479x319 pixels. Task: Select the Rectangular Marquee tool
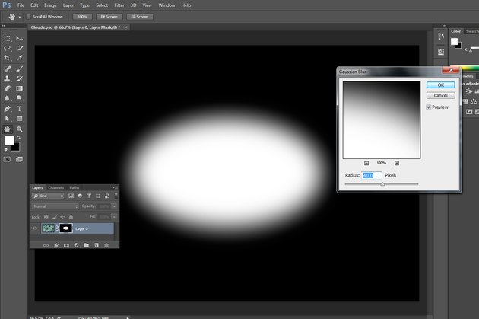8,38
